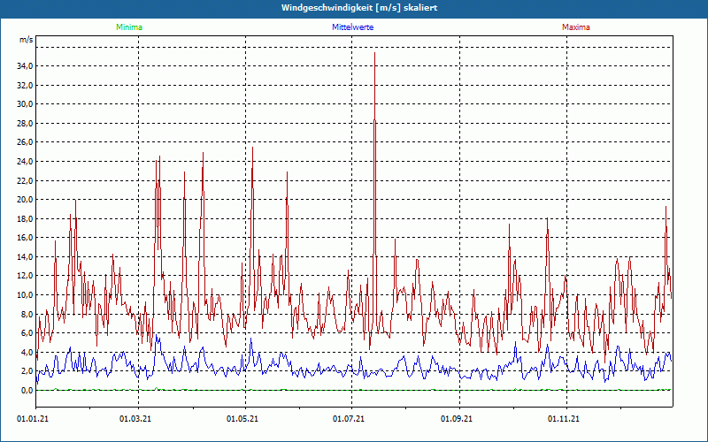Click the 01.07.21 date label
The width and height of the screenshot is (708, 442).
pos(349,419)
